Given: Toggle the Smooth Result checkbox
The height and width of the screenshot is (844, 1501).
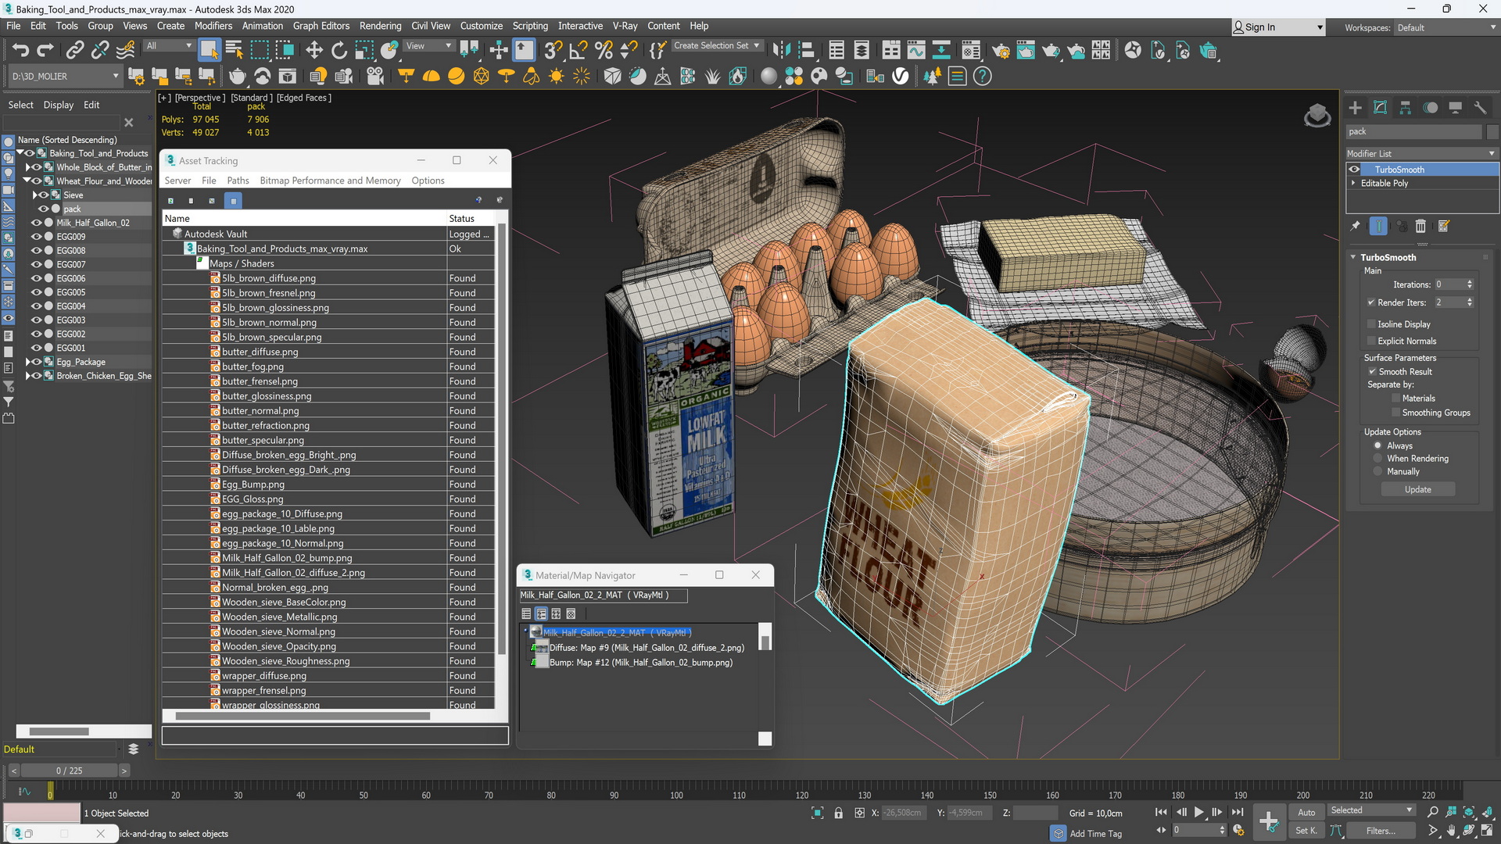Looking at the screenshot, I should coord(1372,371).
